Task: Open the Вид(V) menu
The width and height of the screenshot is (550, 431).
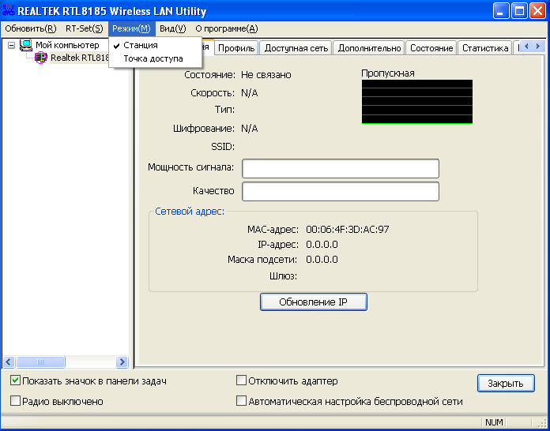Action: click(x=172, y=28)
